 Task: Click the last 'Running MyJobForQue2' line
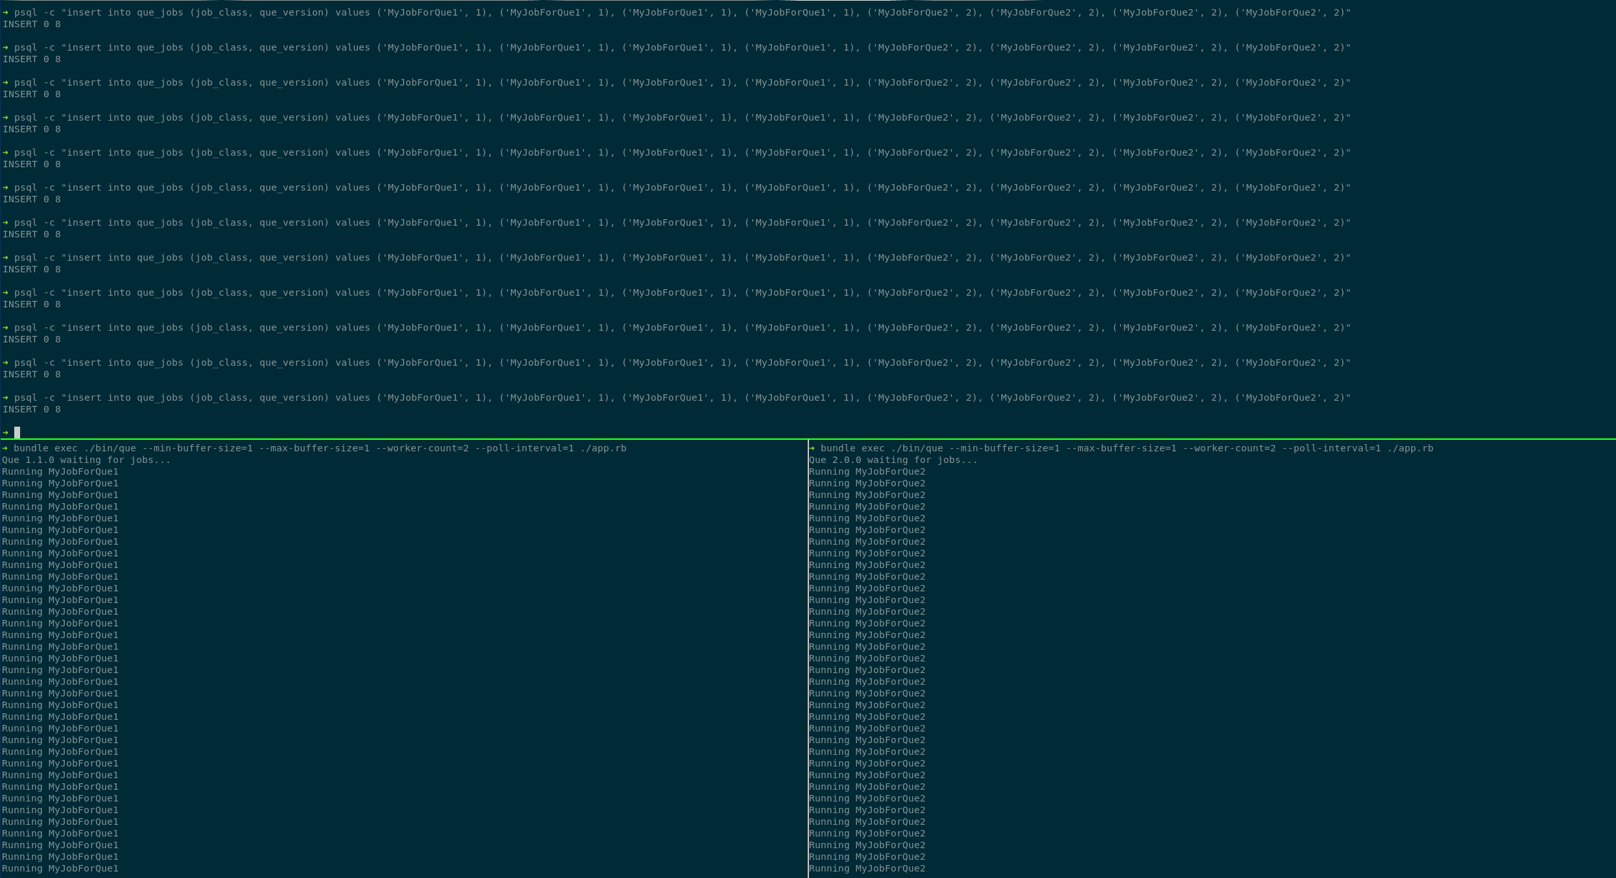tap(867, 868)
